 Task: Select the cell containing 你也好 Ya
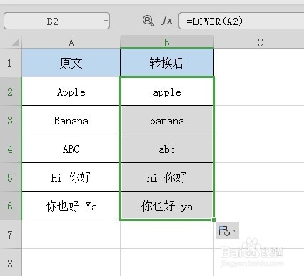(x=71, y=206)
